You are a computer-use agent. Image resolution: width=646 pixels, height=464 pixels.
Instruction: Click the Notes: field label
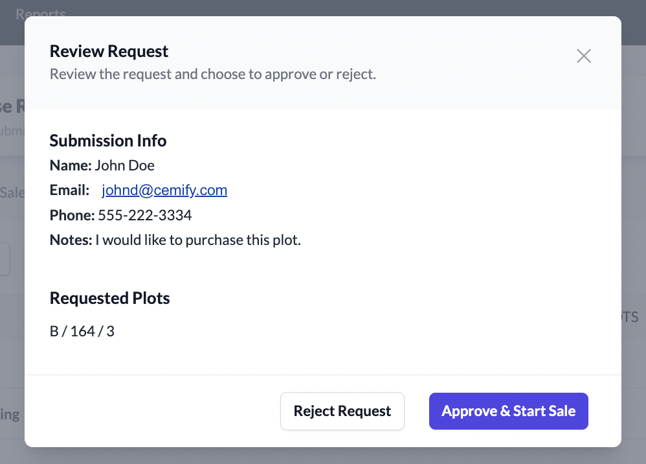(71, 240)
